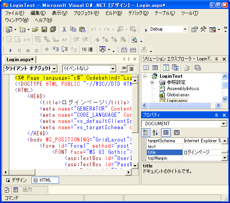Viewport: 230px width, 203px height.
Task: Click the New Project toolbar icon
Action: pyautogui.click(x=9, y=29)
